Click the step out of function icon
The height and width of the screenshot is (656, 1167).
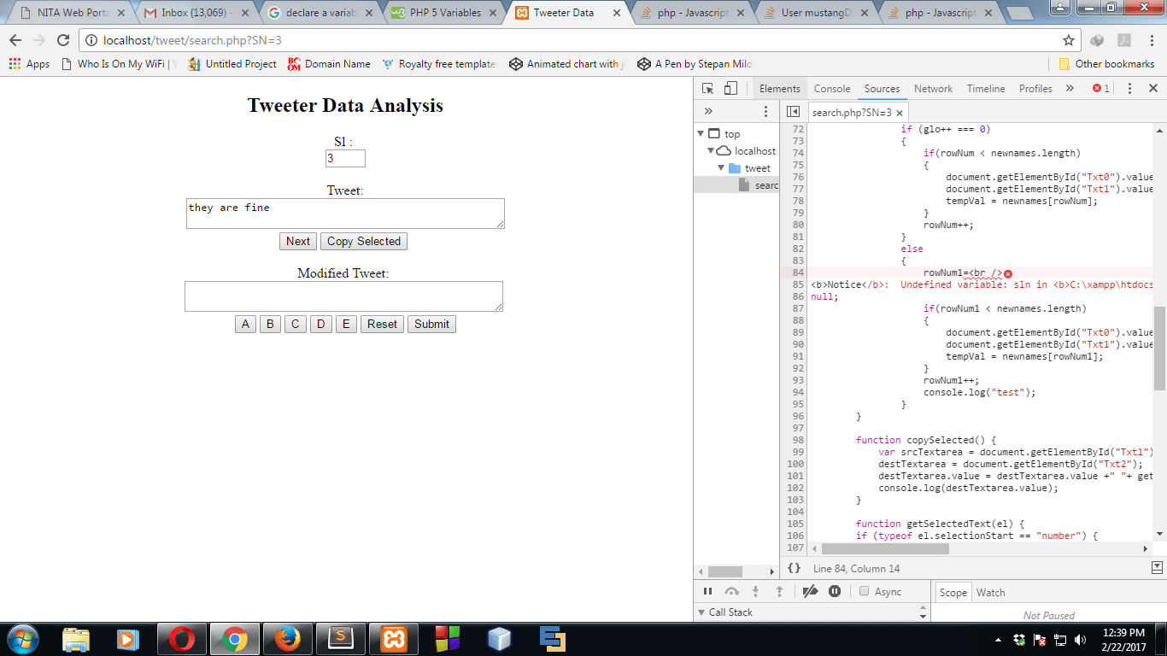pos(779,591)
